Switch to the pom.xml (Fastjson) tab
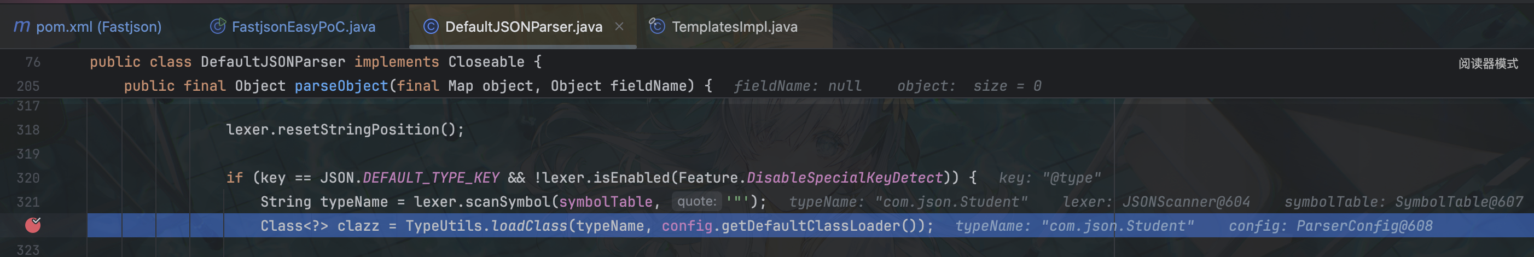 [98, 27]
